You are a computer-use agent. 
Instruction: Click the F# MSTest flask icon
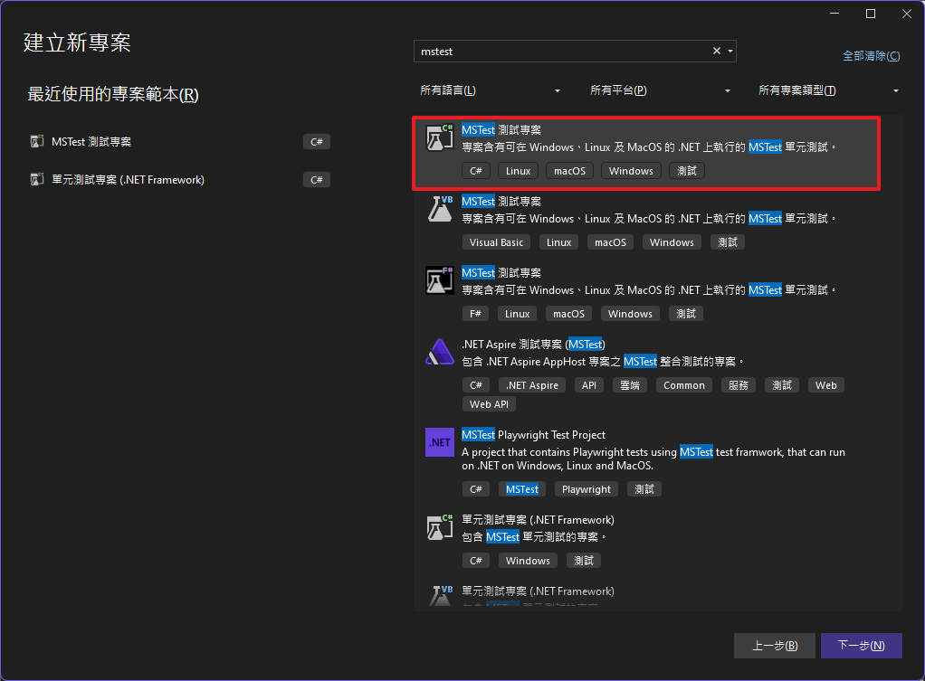[440, 280]
